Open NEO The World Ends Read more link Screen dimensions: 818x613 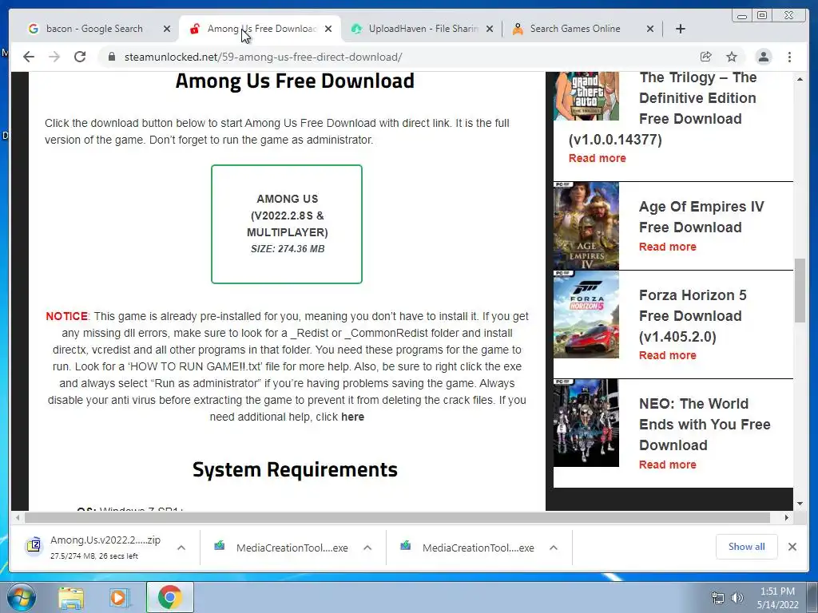(667, 465)
